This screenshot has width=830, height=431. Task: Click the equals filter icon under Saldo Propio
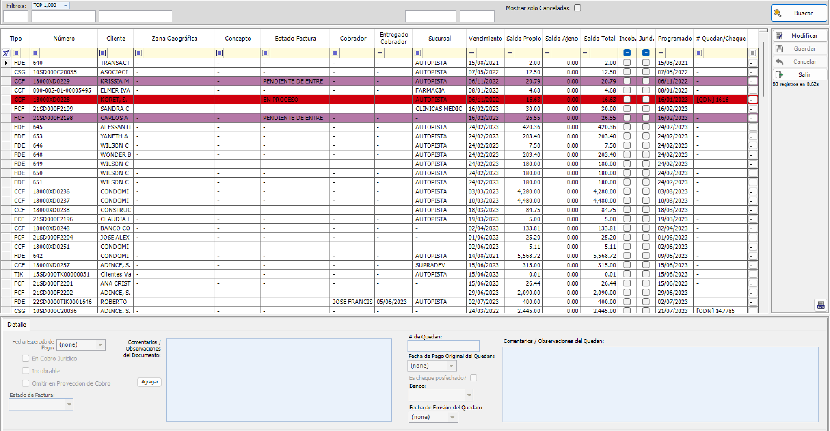tap(510, 53)
